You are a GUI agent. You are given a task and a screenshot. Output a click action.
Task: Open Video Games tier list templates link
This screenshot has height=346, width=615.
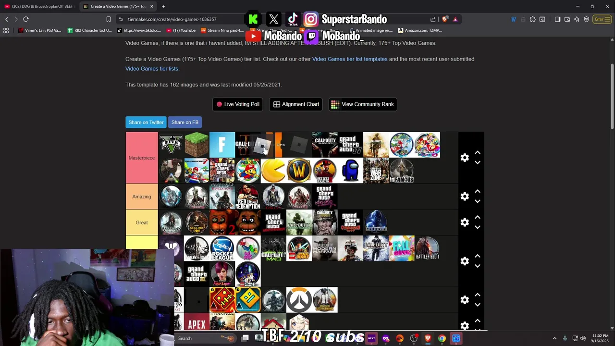tap(350, 59)
